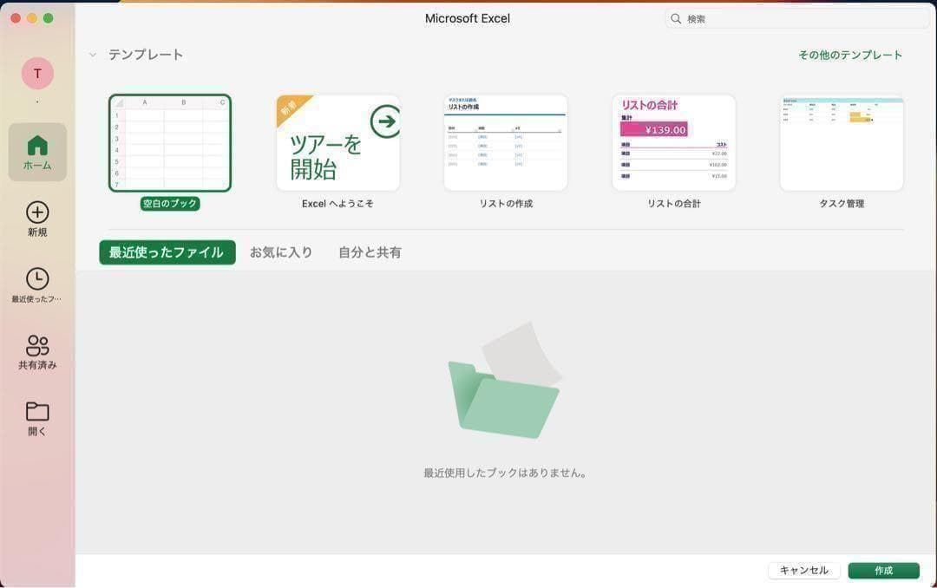Pick the タスク管理 template thumbnail
The image size is (937, 588).
click(x=841, y=143)
